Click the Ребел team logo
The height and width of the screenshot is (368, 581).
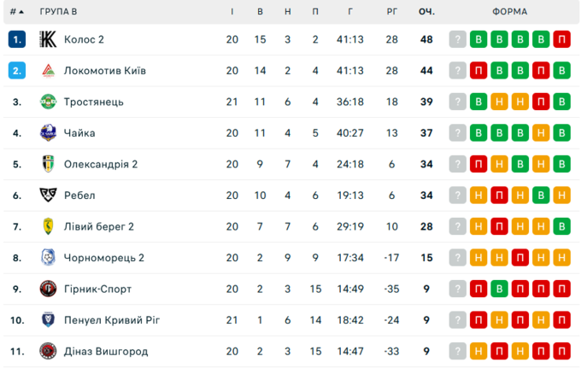click(x=48, y=196)
